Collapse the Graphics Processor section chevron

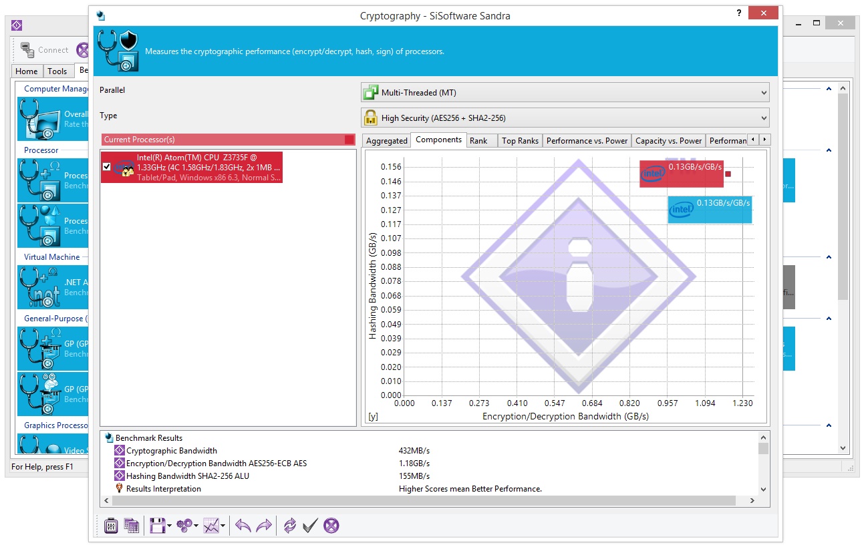(829, 425)
